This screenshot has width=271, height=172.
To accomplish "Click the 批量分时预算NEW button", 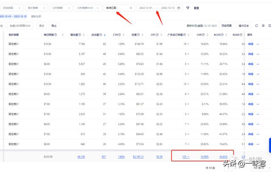I will 20,26.
